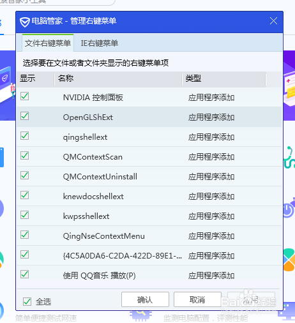
Task: Toggle the QMContextScan checkbox
Action: tap(25, 156)
